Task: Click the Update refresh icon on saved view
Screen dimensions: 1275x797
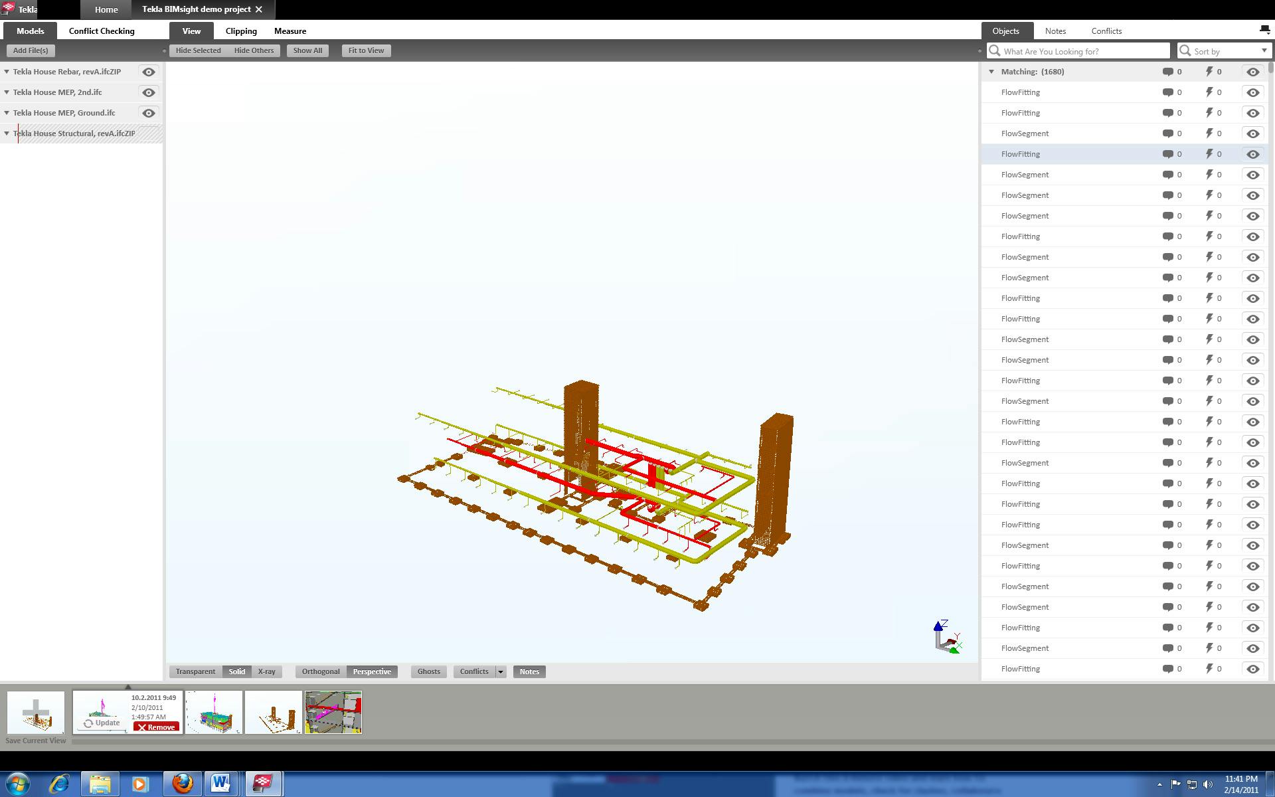Action: [x=88, y=723]
